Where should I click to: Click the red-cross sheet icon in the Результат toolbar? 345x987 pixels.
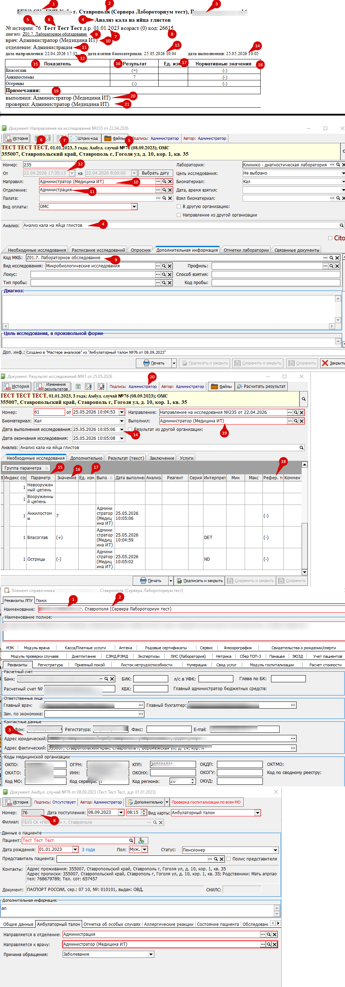pos(101,386)
